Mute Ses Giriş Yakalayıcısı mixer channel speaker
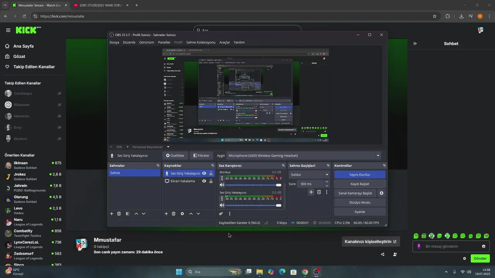The height and width of the screenshot is (278, 495). tap(222, 205)
